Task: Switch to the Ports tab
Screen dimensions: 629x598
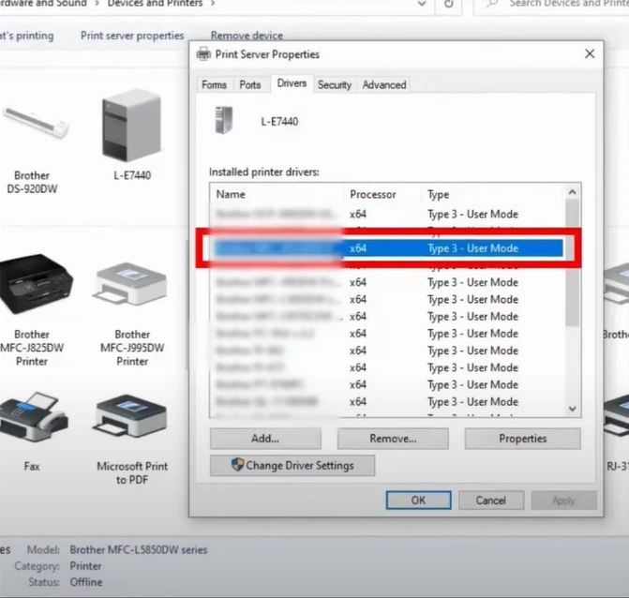Action: (250, 84)
